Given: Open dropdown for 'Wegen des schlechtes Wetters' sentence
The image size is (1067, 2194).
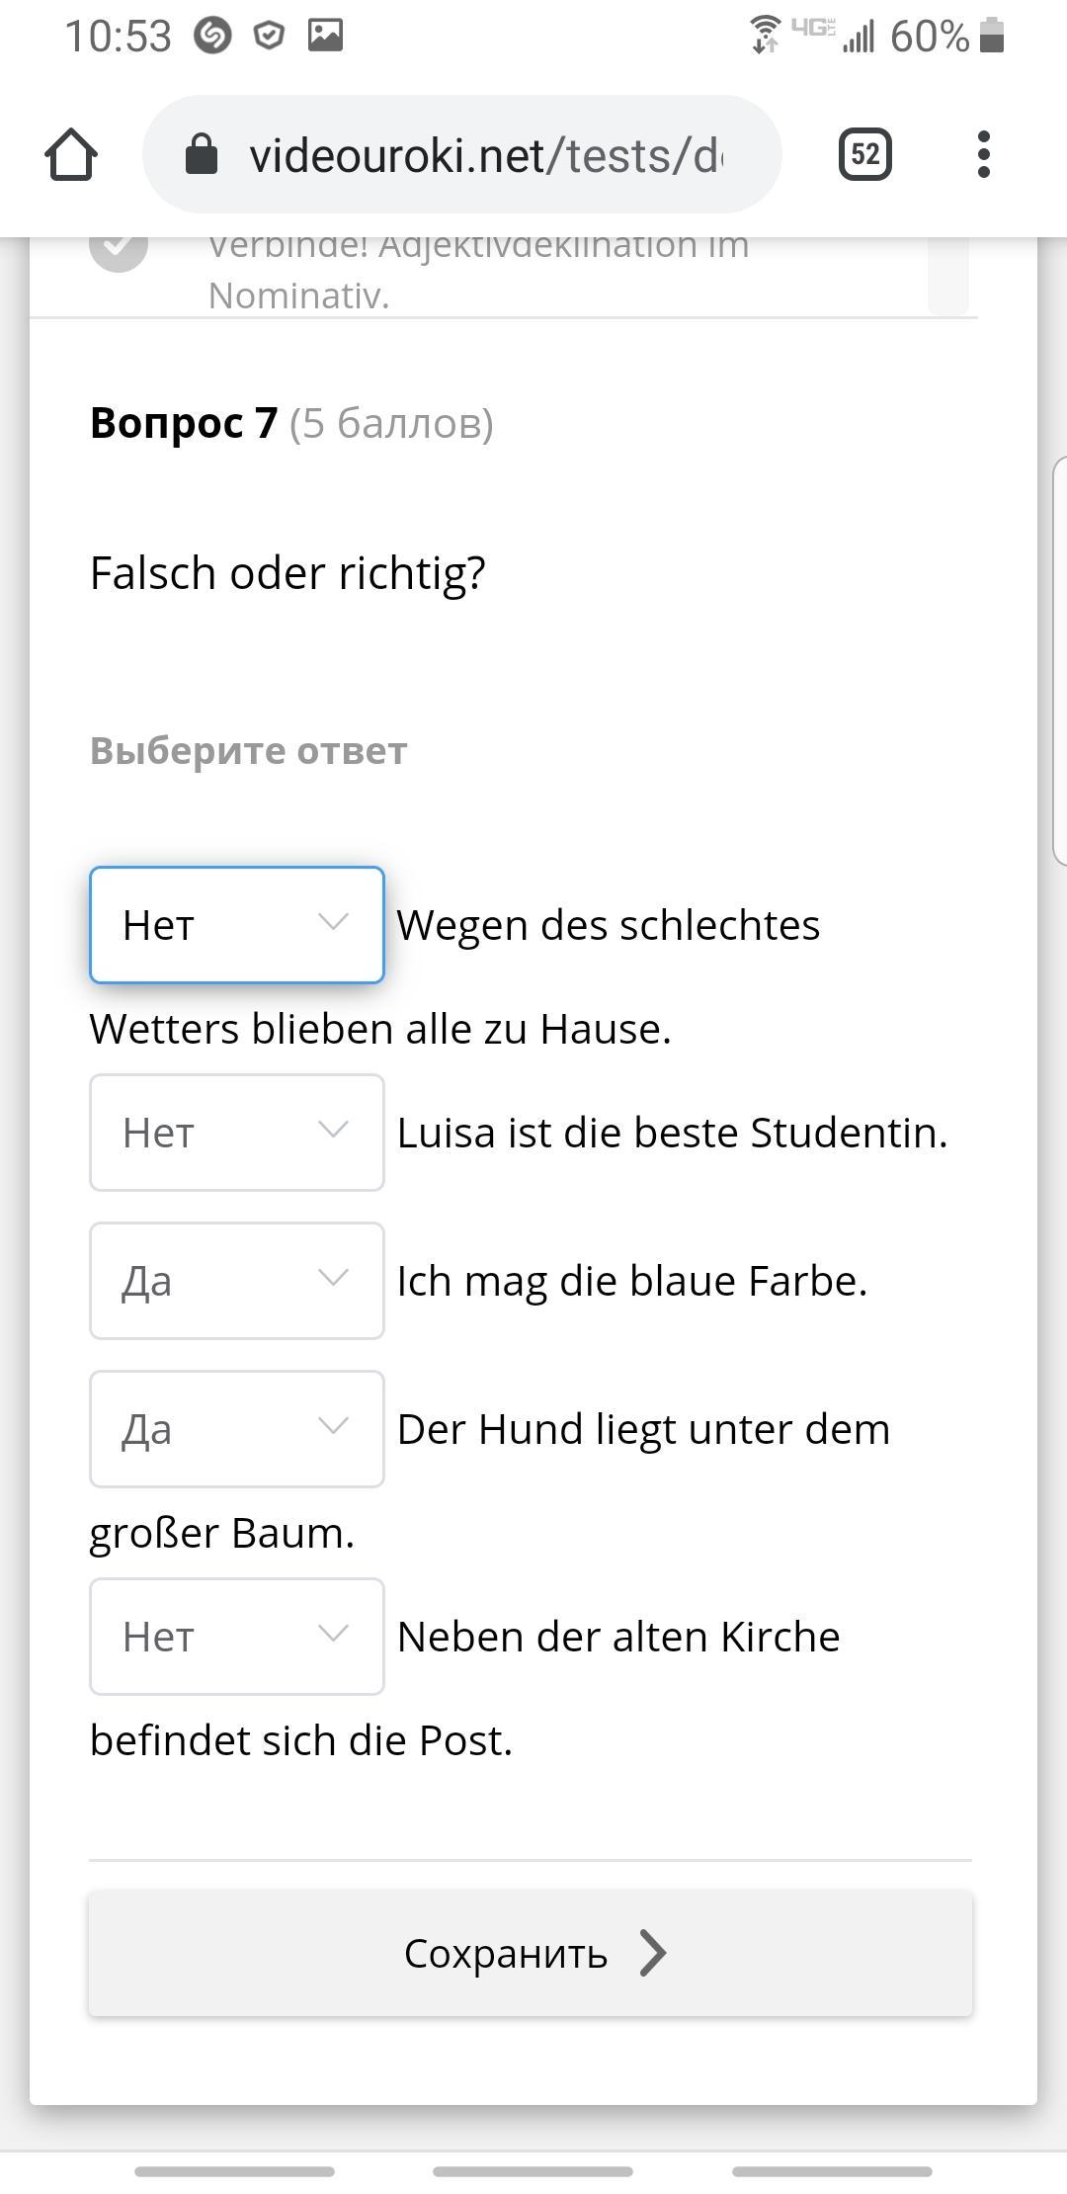Looking at the screenshot, I should click(x=237, y=925).
